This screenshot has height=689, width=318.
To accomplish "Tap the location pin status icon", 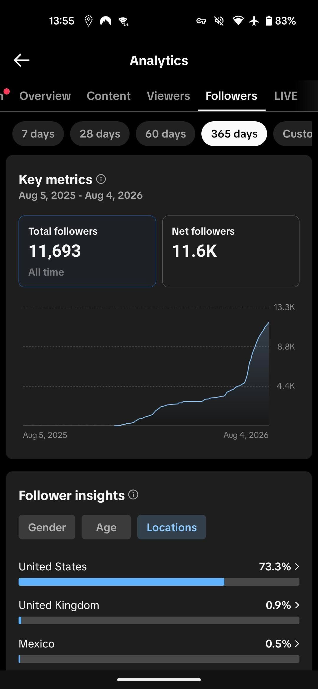I will click(x=88, y=21).
